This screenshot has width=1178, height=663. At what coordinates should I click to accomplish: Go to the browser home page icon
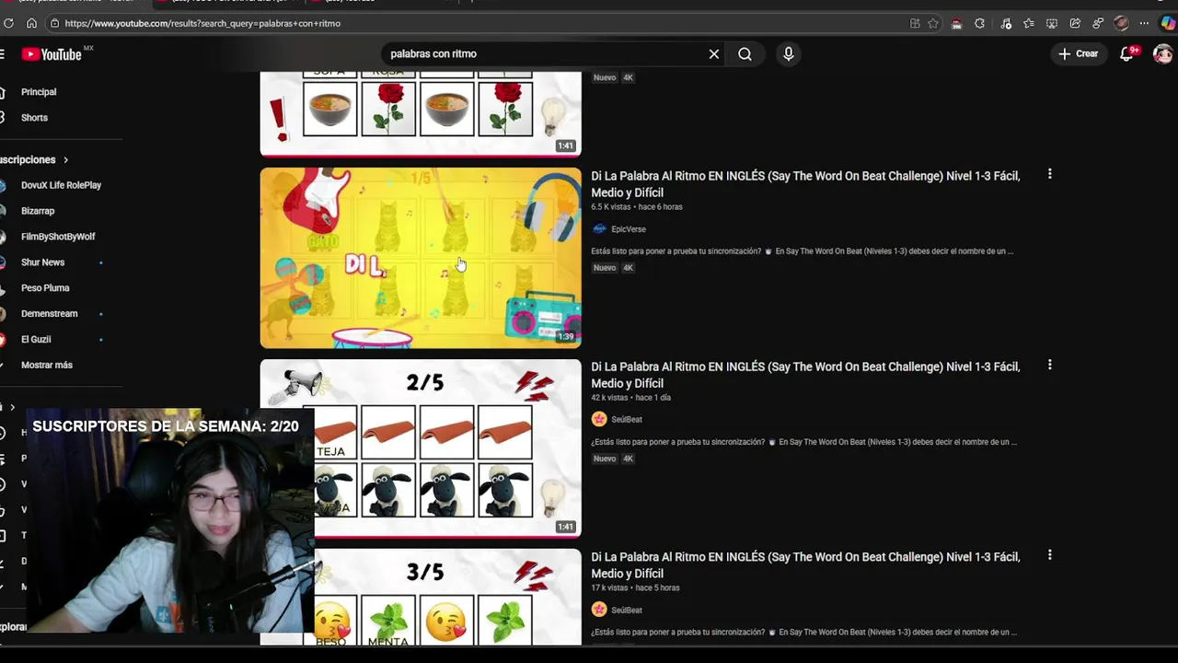(31, 23)
